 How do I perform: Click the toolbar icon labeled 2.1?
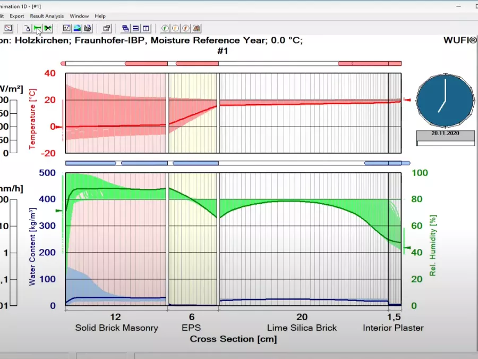pyautogui.click(x=67, y=28)
